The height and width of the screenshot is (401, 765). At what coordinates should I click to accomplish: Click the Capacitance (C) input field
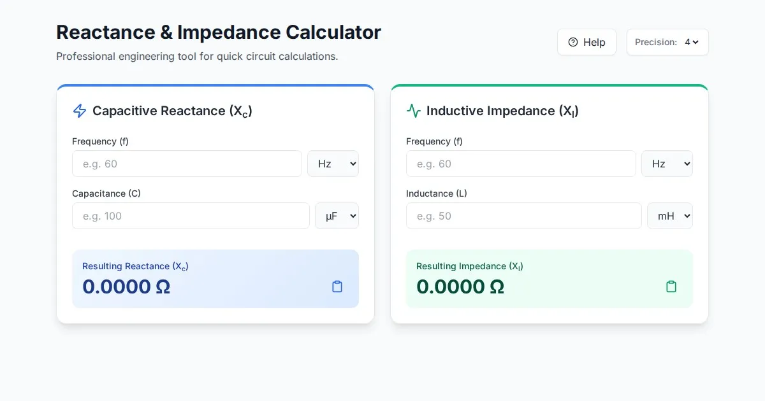pos(191,216)
